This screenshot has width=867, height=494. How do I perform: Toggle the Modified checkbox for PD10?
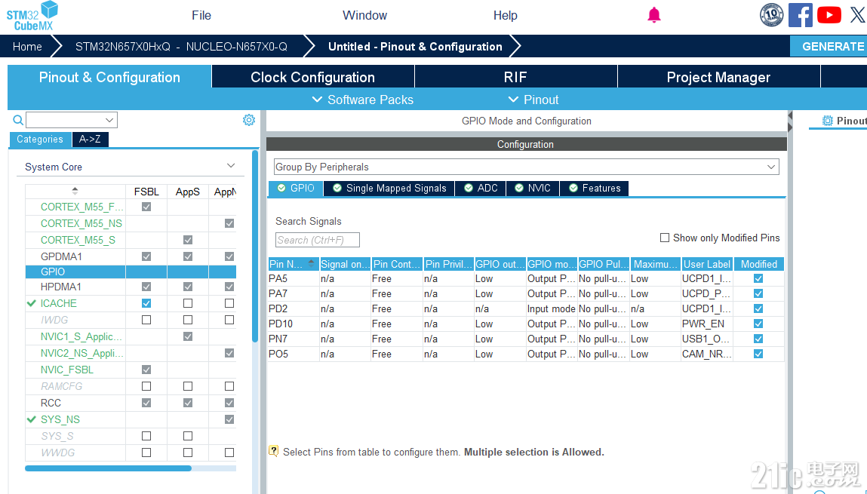[x=758, y=324]
